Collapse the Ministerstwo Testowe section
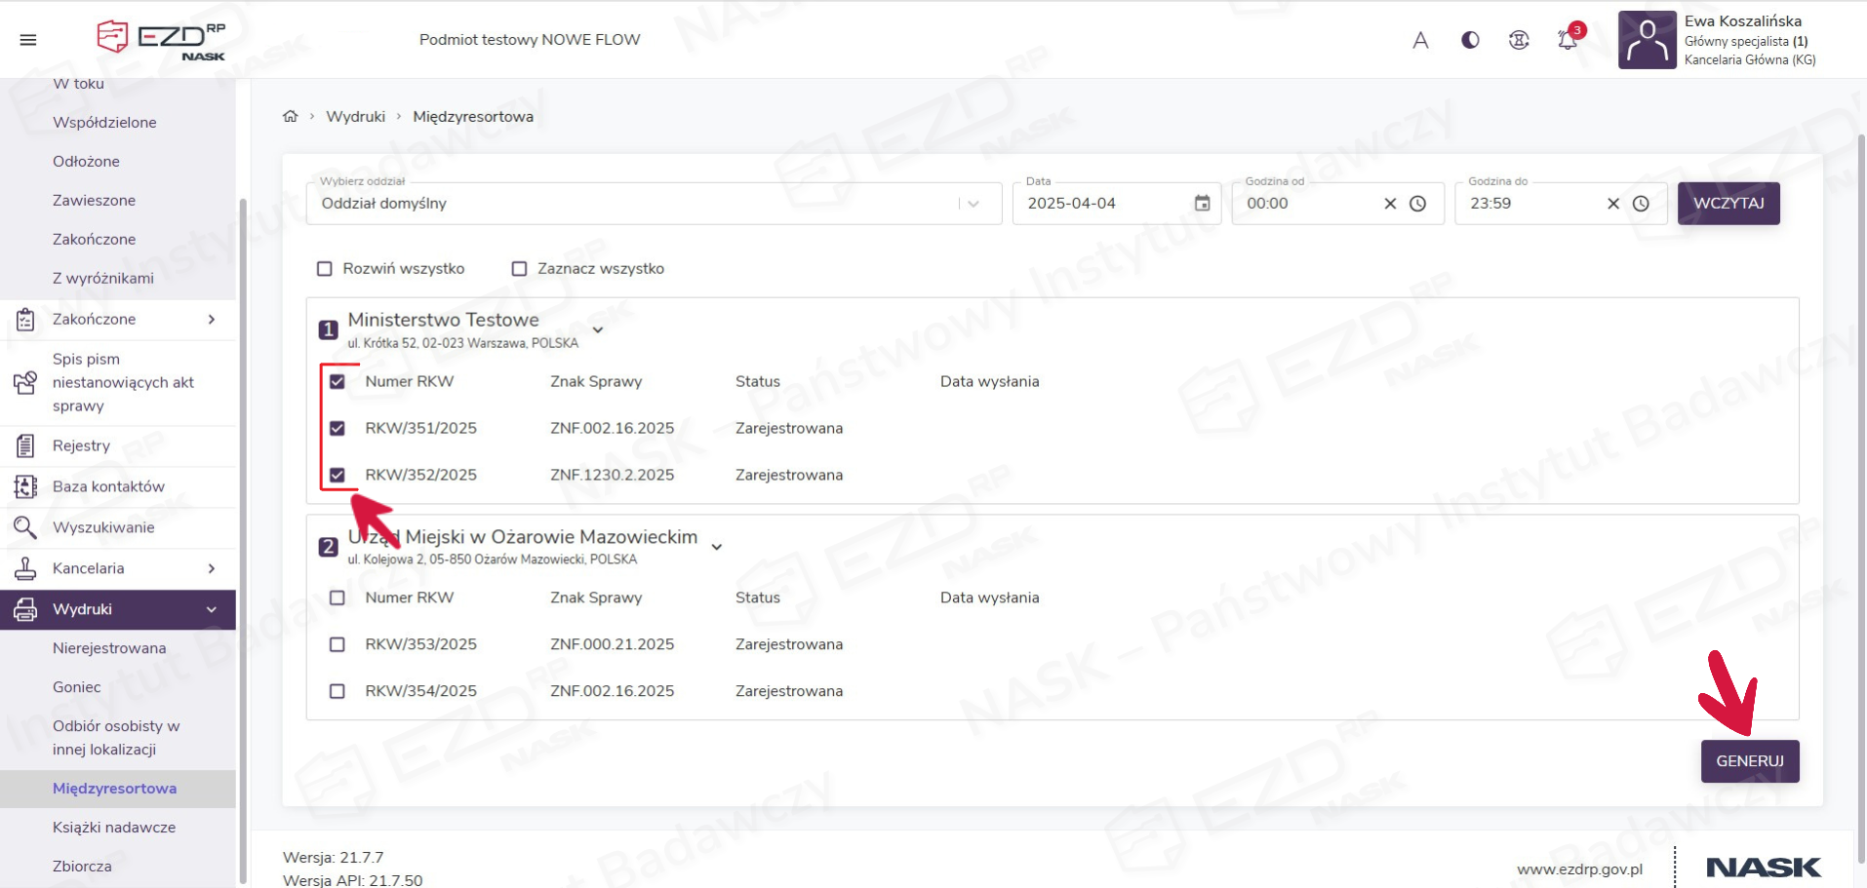 (598, 329)
